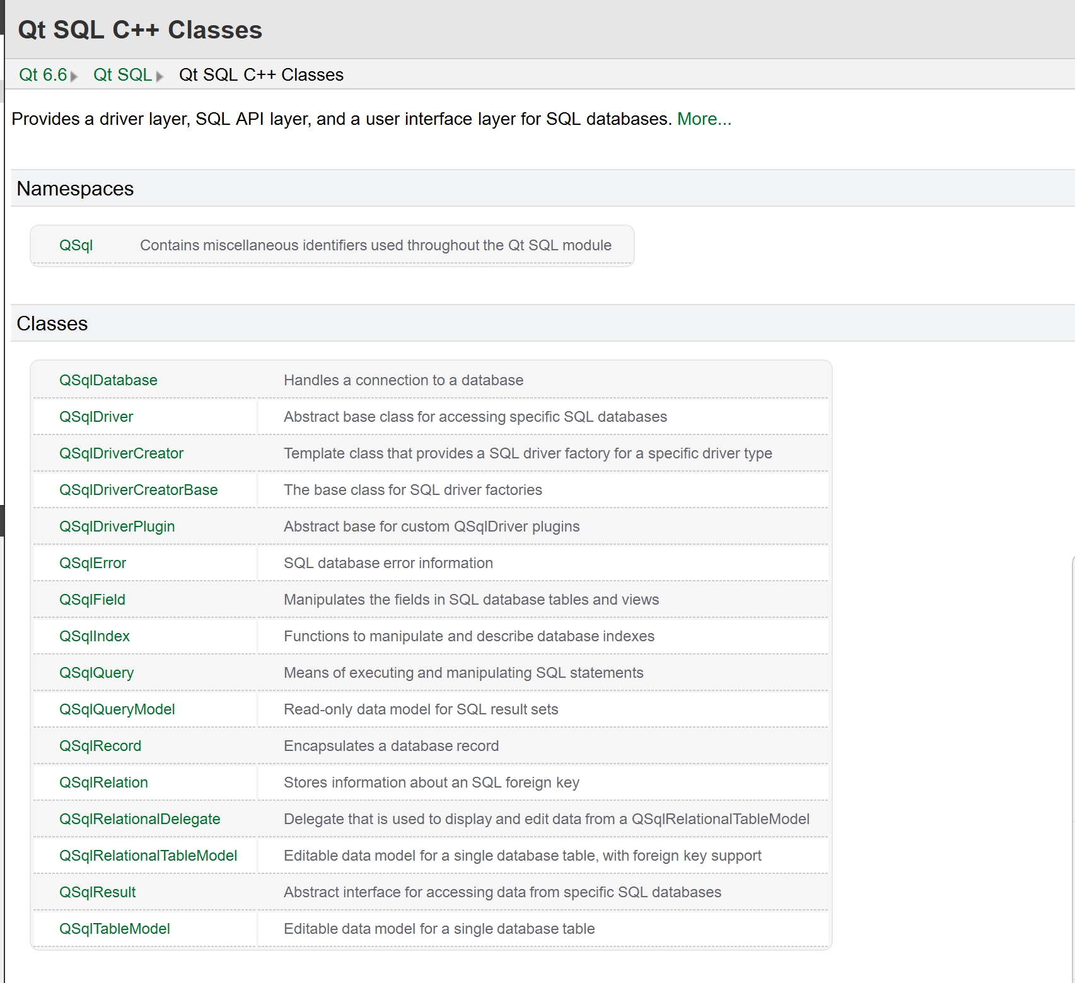Click the Classes section heading
Viewport: 1075px width, 983px height.
point(52,323)
